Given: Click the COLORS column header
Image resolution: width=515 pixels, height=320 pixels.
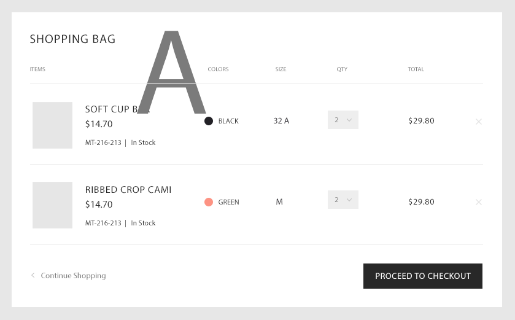Looking at the screenshot, I should pyautogui.click(x=218, y=69).
